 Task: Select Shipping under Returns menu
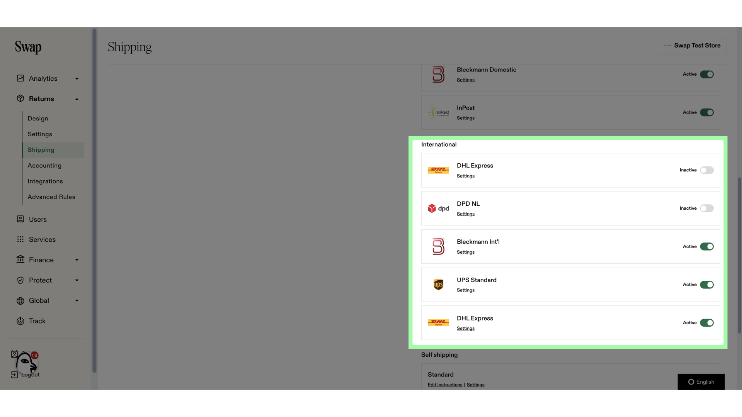(41, 150)
